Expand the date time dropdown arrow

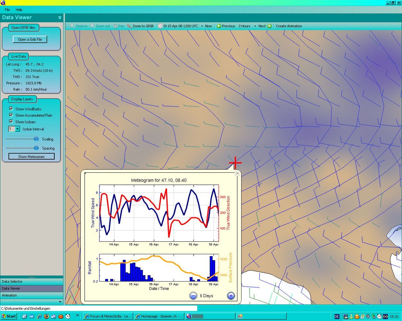(x=202, y=26)
